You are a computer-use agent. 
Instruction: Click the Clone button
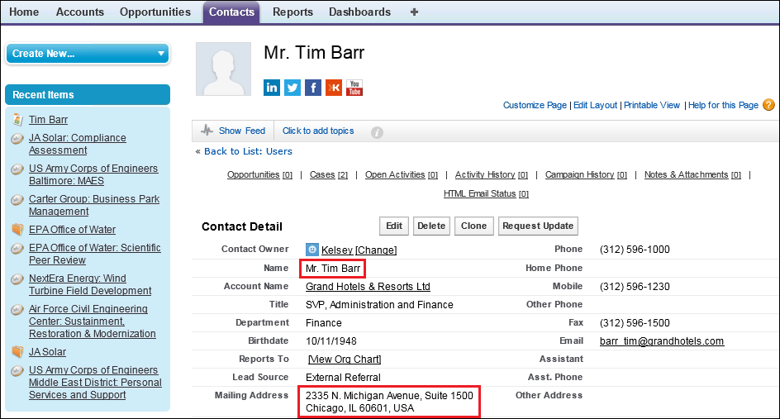(473, 226)
